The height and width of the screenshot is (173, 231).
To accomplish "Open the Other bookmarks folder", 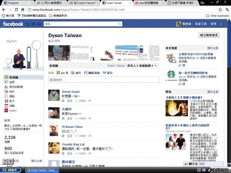I will [x=217, y=15].
